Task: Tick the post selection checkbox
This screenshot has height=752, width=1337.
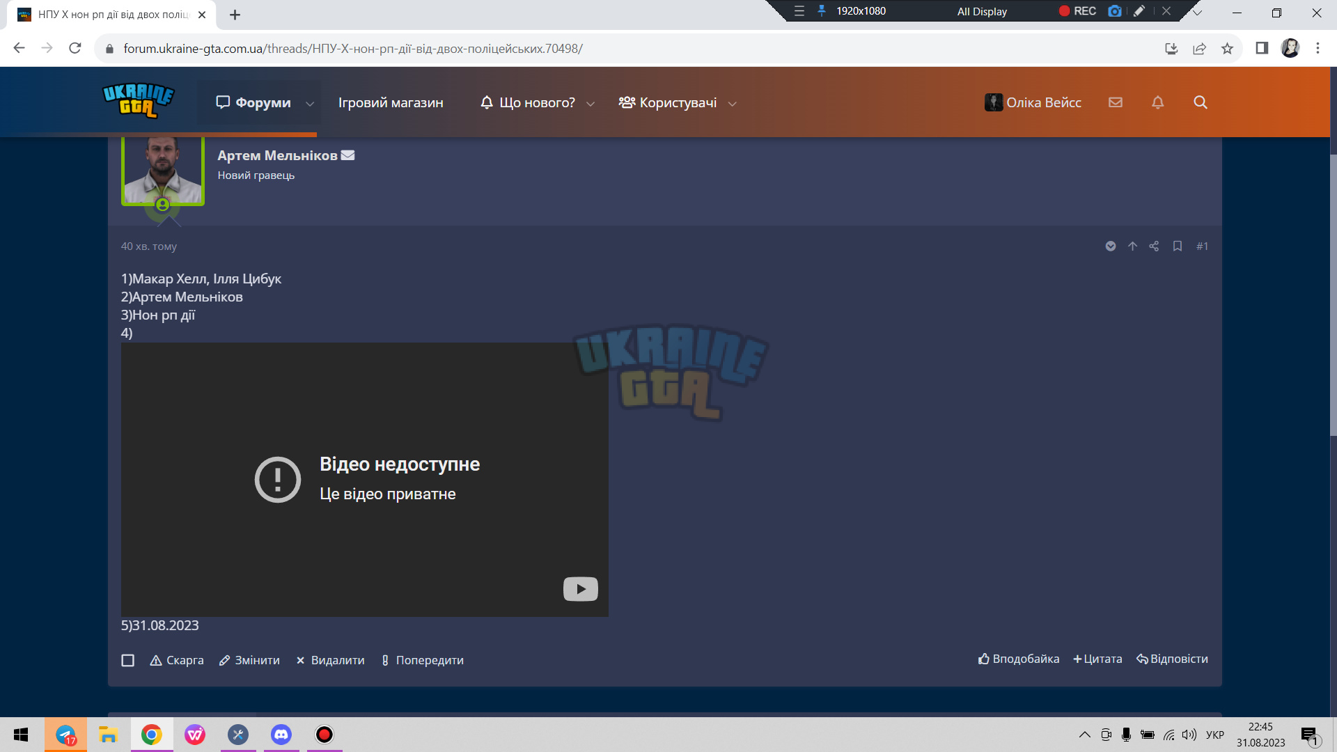Action: click(128, 660)
